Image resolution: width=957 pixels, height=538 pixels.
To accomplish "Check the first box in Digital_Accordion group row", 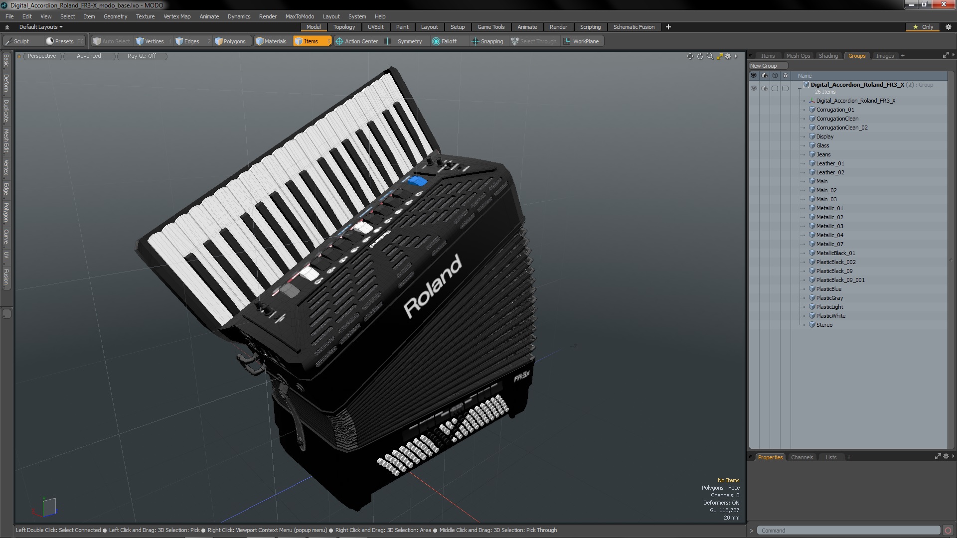I will pos(775,88).
